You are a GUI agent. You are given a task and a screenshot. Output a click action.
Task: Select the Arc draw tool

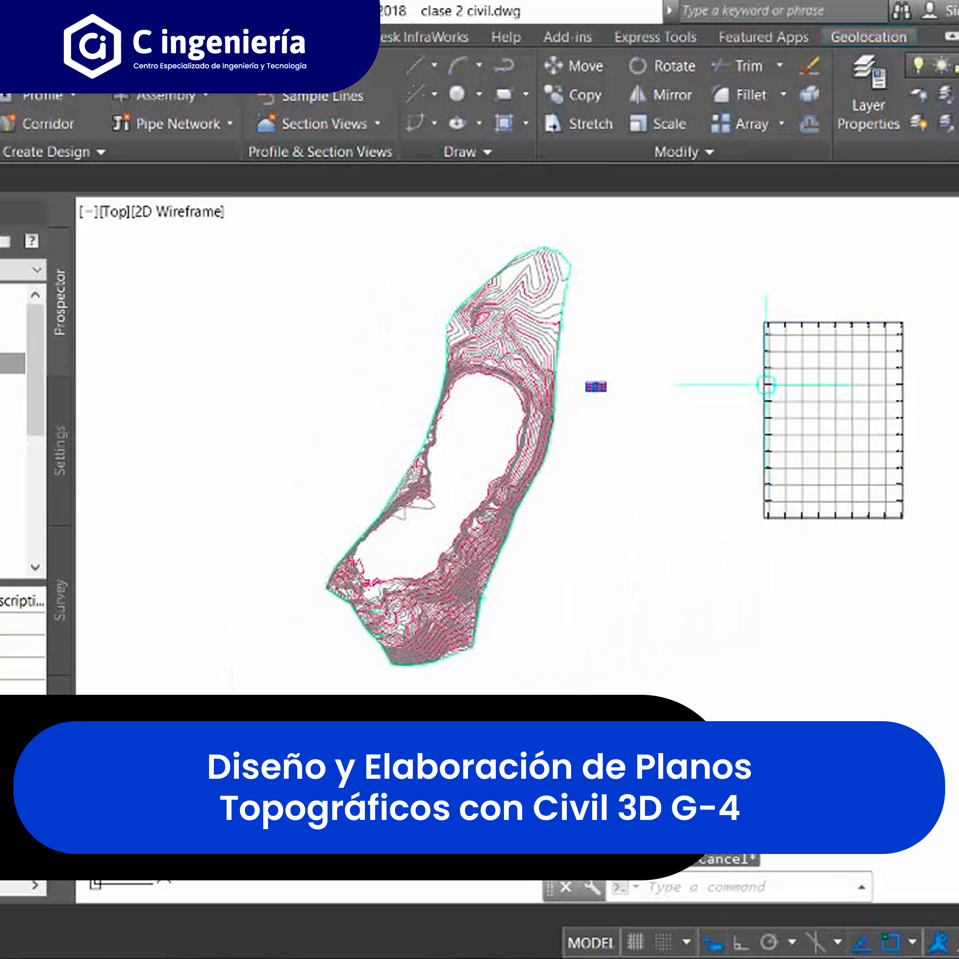(x=457, y=66)
